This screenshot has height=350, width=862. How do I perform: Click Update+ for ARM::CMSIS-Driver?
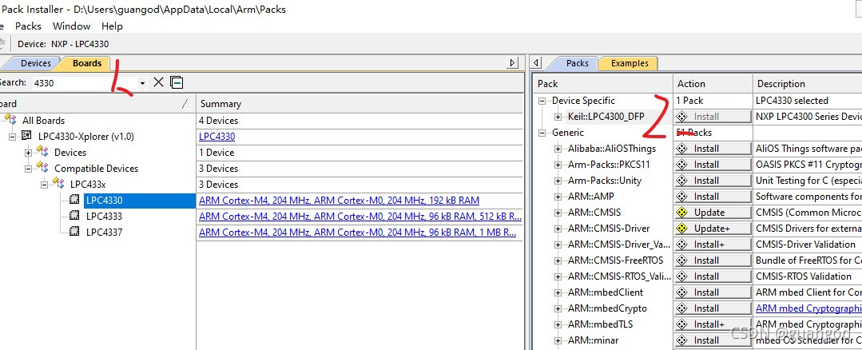713,228
